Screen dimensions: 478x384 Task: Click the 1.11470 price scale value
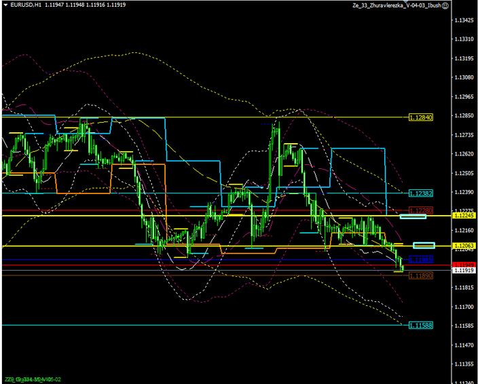(x=464, y=345)
